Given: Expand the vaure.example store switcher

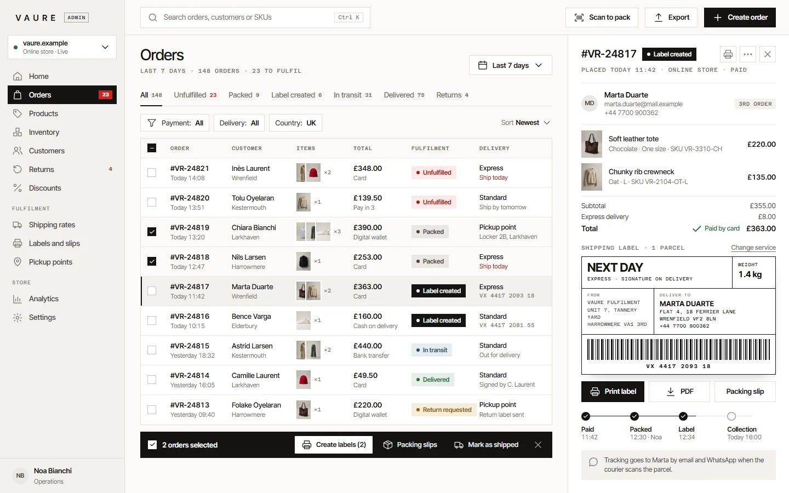Looking at the screenshot, I should pyautogui.click(x=62, y=47).
